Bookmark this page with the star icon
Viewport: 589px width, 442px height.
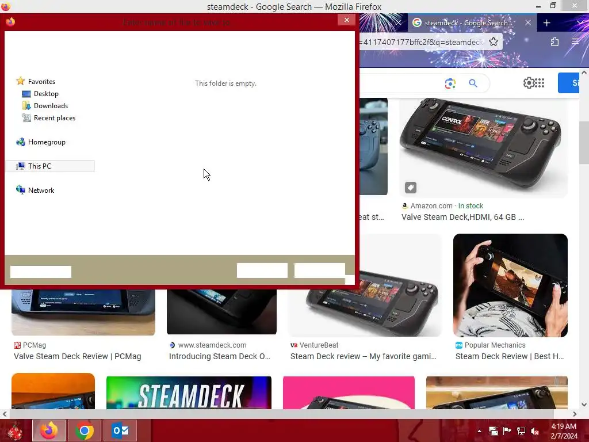coord(493,41)
